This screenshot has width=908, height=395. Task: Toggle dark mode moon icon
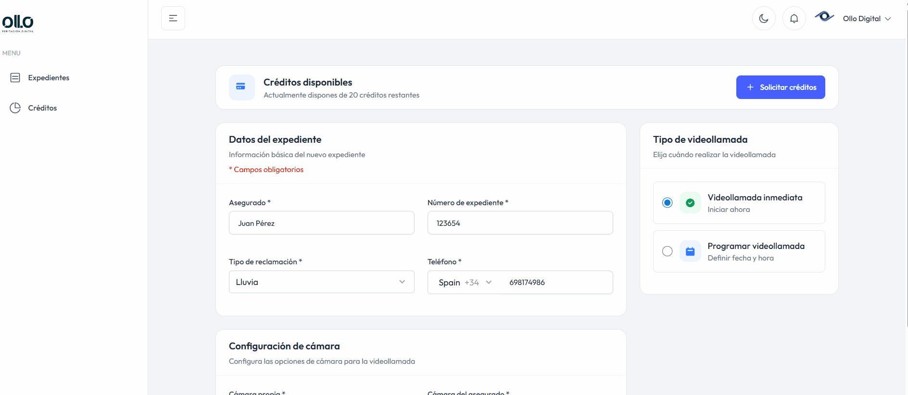coord(764,19)
